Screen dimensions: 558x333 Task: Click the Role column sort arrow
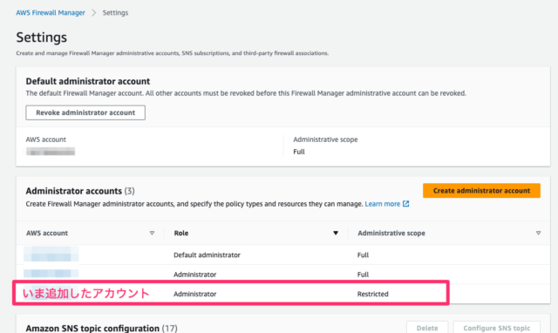click(335, 233)
